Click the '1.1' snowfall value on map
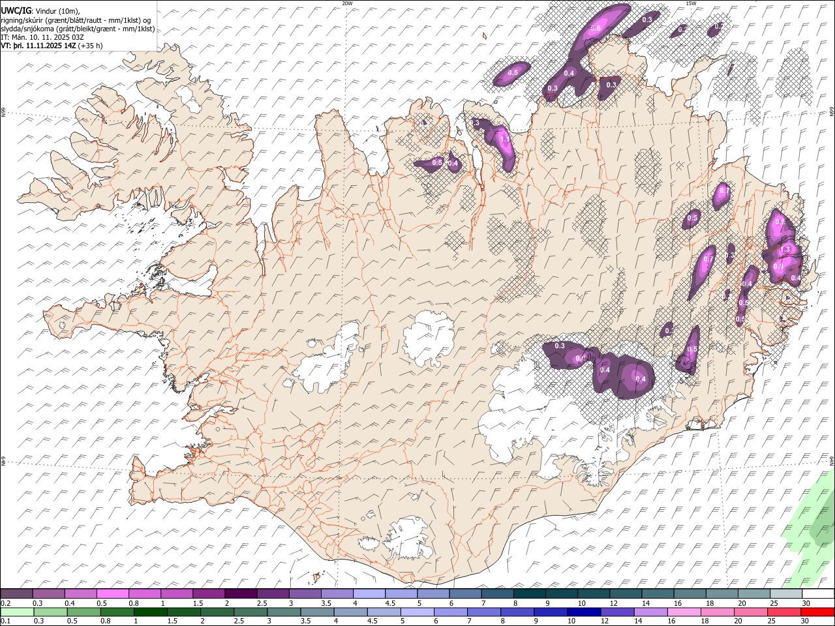Screen dimensions: 835x626 coord(504,139)
